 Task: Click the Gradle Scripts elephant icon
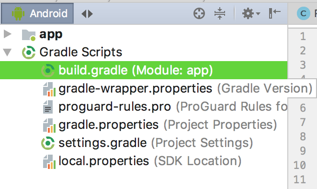(x=29, y=52)
